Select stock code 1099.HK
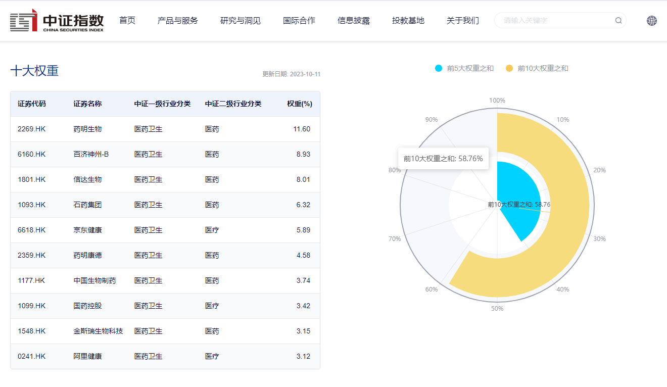The image size is (667, 387). click(31, 306)
